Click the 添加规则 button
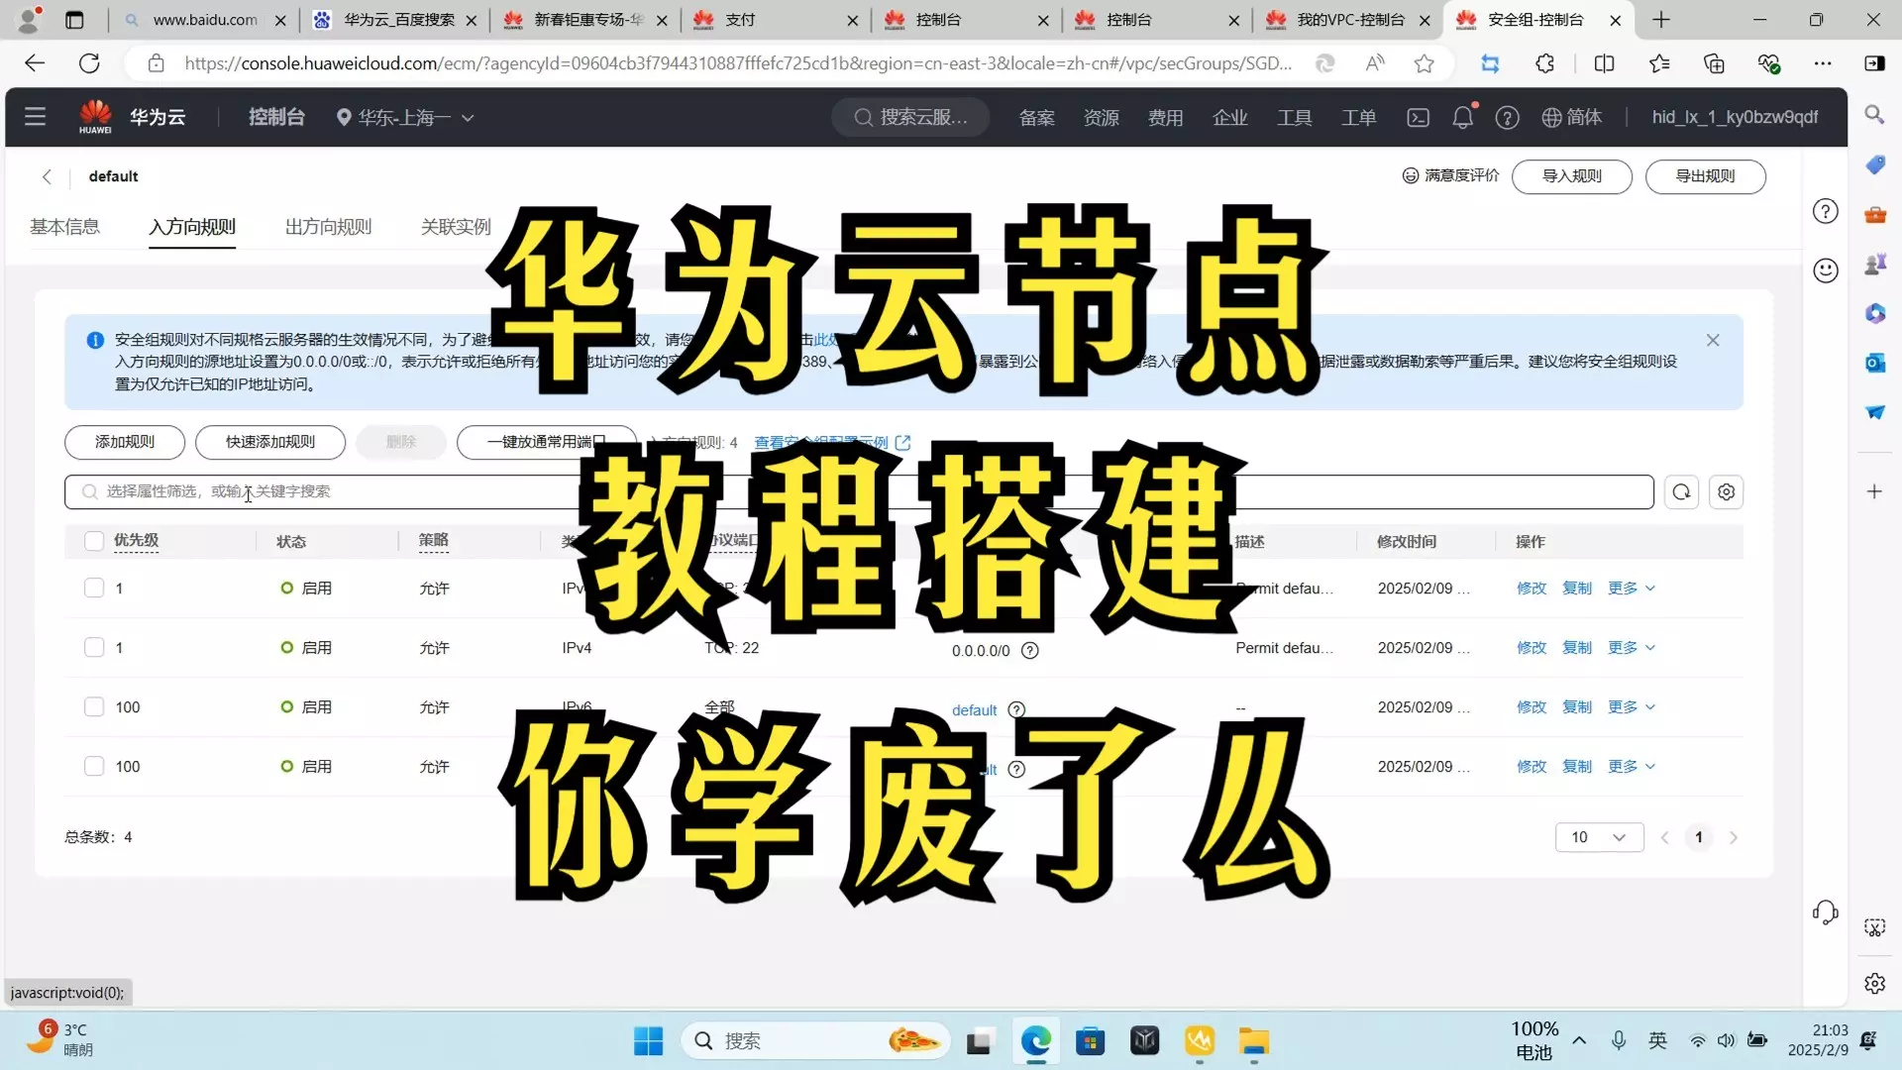This screenshot has width=1902, height=1070. pyautogui.click(x=125, y=442)
